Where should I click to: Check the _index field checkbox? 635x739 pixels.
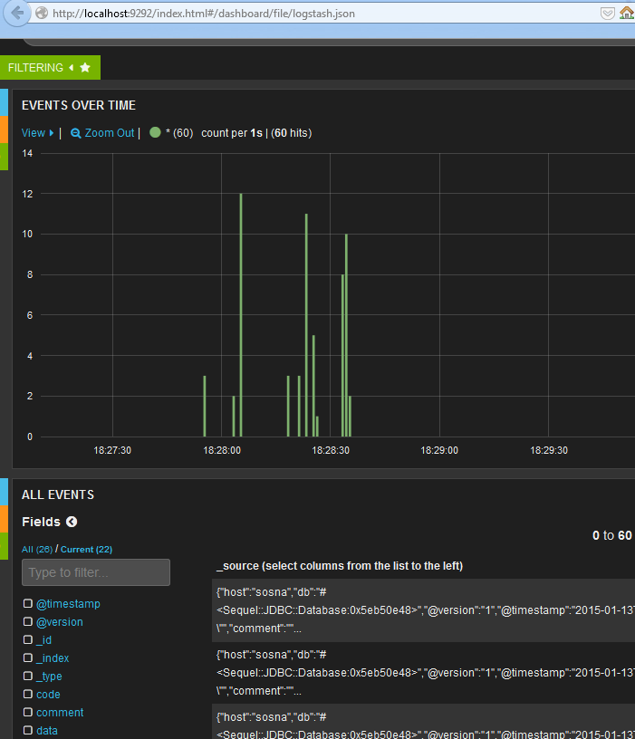(x=28, y=657)
